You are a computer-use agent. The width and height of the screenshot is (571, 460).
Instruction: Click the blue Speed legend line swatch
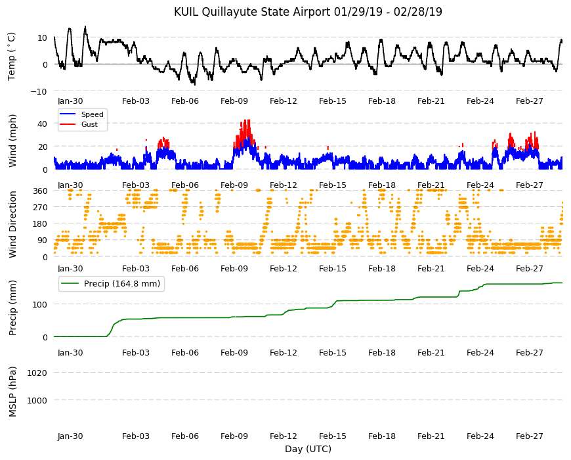pyautogui.click(x=68, y=114)
